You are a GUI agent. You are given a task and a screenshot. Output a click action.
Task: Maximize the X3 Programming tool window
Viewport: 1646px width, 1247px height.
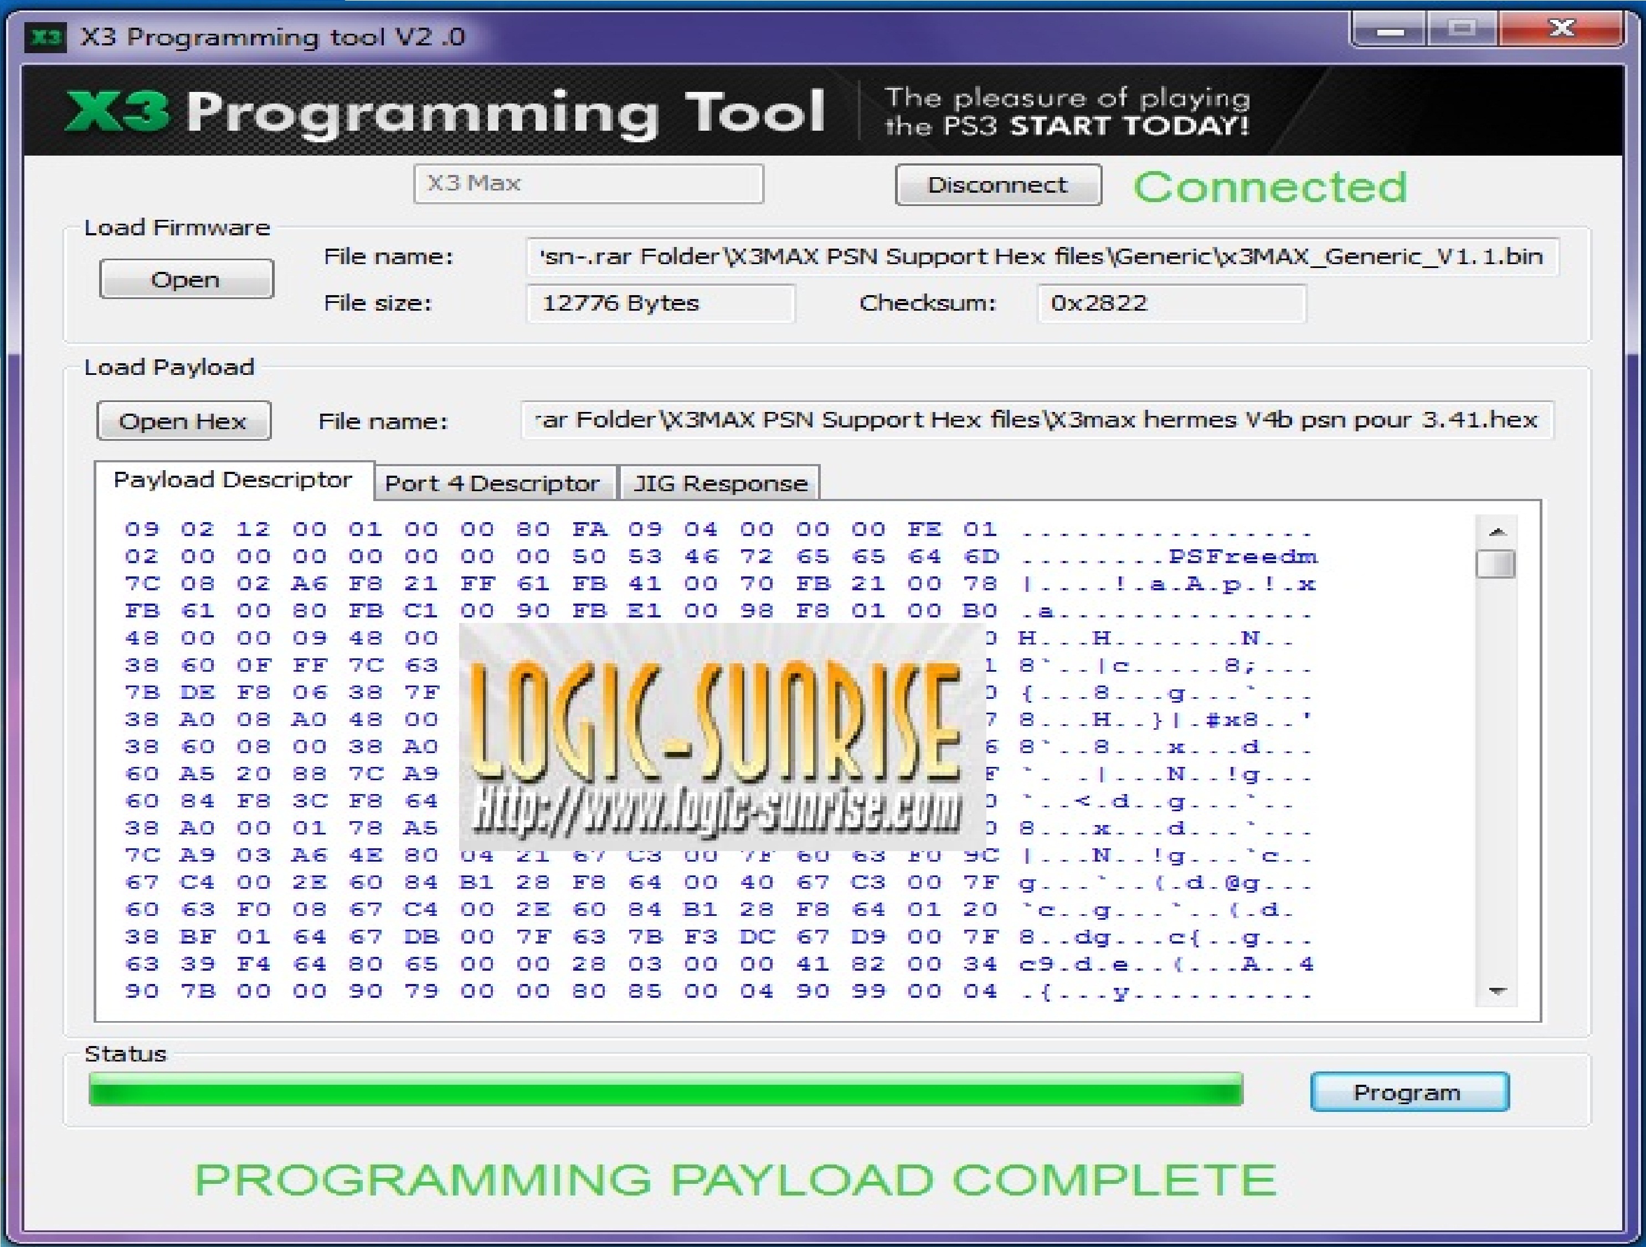pos(1462,30)
